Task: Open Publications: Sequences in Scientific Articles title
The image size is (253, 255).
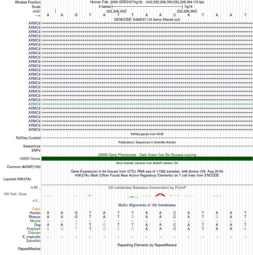Action: pos(147,142)
